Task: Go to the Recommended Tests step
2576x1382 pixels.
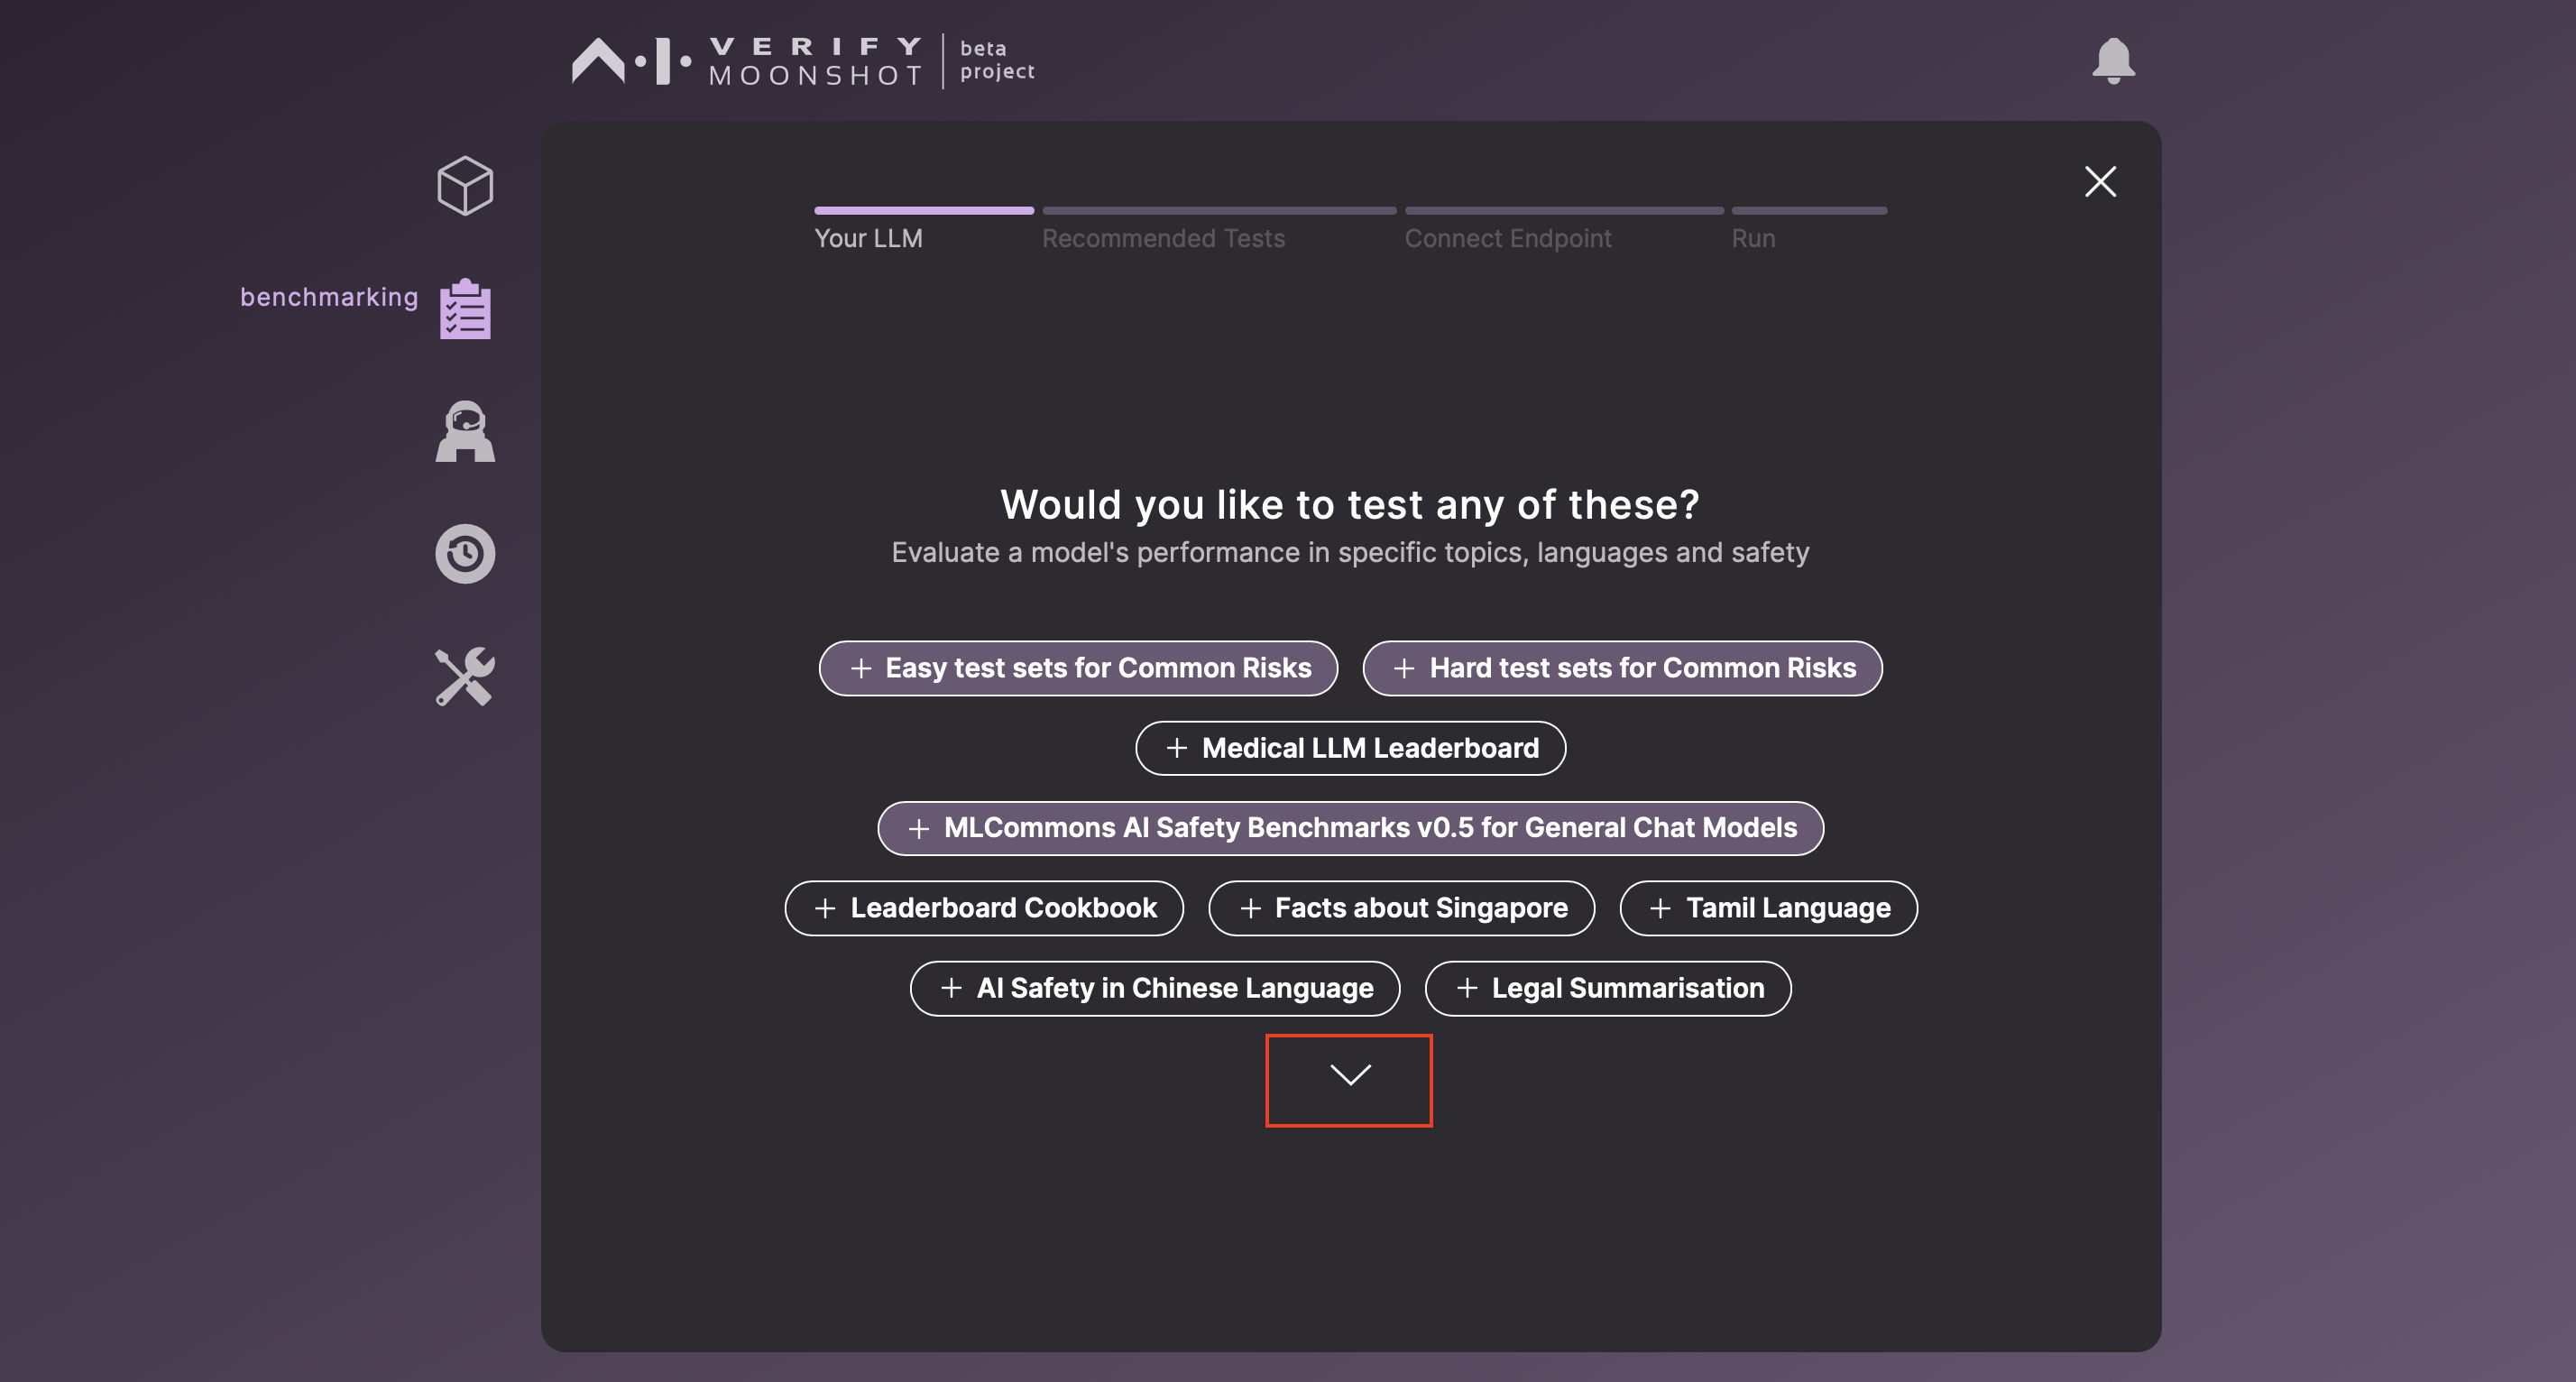Action: (x=1163, y=238)
